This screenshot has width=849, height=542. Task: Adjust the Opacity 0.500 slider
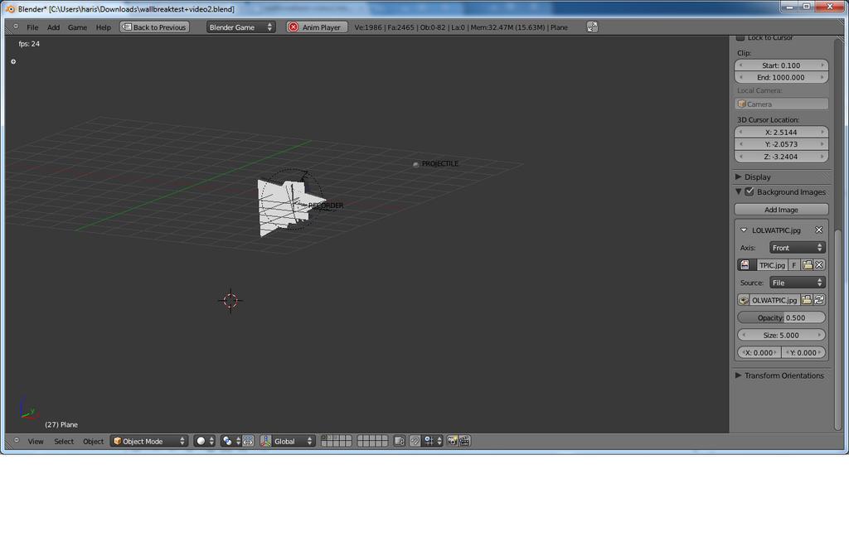pos(781,318)
